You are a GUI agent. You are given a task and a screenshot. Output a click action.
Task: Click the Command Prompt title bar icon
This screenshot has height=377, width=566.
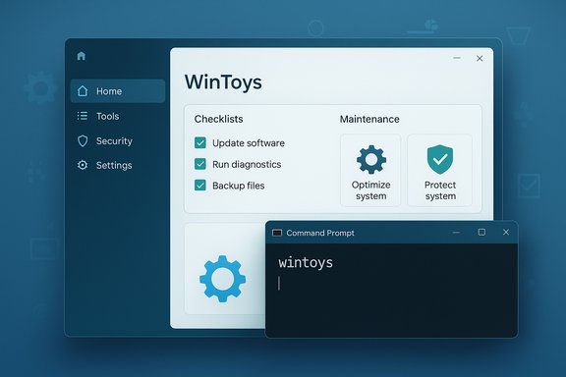(x=277, y=233)
